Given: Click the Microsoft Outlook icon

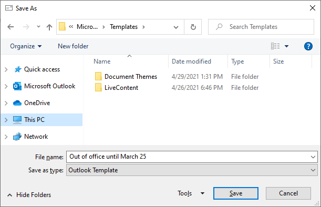Looking at the screenshot, I should 17,86.
